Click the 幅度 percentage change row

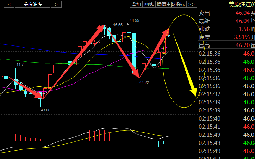pyautogui.click(x=226, y=37)
